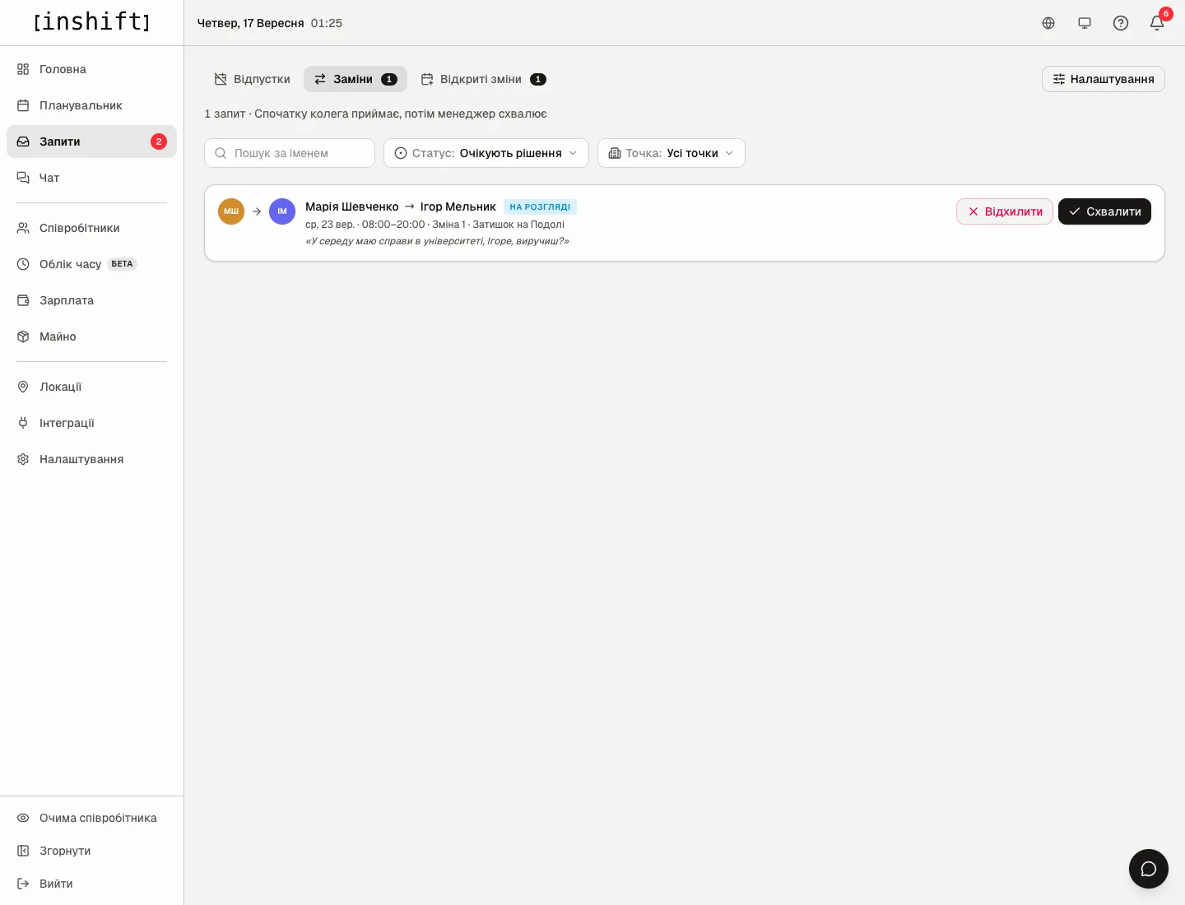Expand the Статус filter dropdown

coord(486,153)
